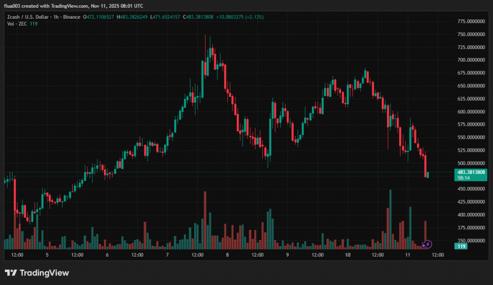Open the flua003 created with TradingView.com header
Viewport: 493px width, 285px height.
click(74, 6)
